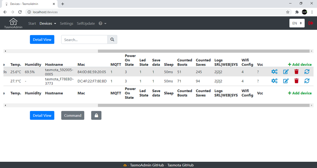Click the bottom Detail View button
317x168 pixels.
(42, 115)
